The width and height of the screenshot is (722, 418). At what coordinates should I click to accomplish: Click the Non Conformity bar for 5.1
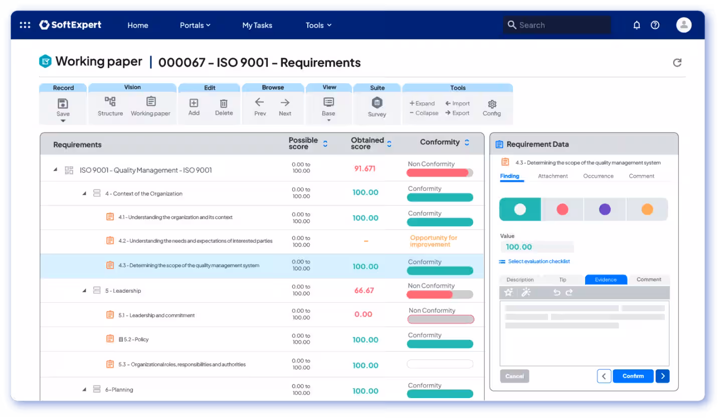(x=440, y=319)
